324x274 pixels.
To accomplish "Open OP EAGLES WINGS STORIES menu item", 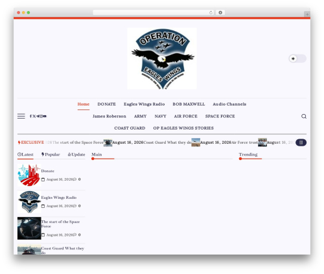I will pos(183,128).
